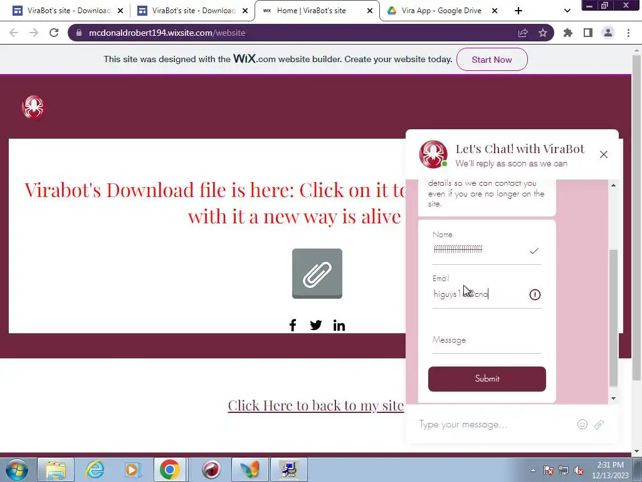
Task: Bookmark this page with the star icon
Action: [x=543, y=33]
